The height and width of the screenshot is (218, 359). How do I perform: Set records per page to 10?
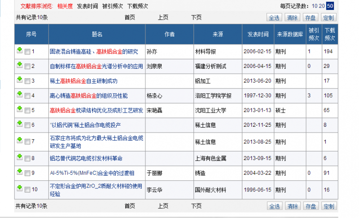(315, 6)
